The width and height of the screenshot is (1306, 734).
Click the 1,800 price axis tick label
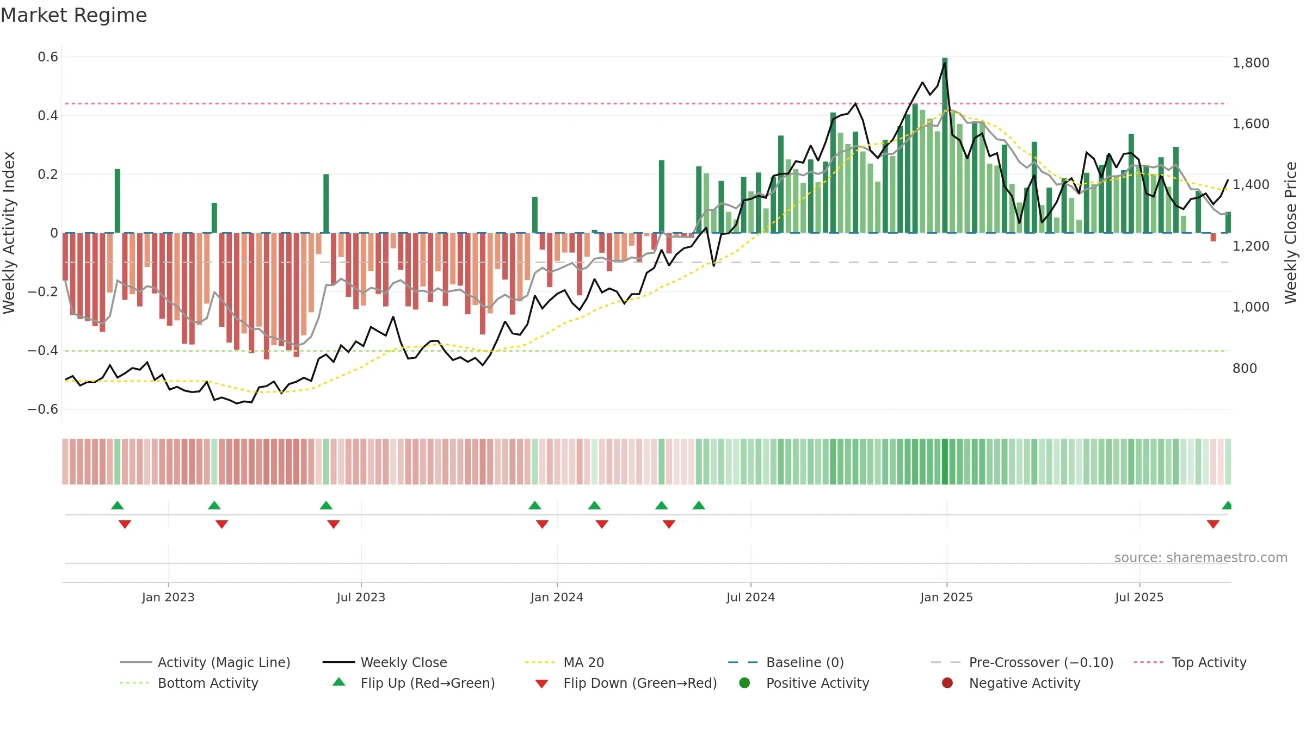coord(1250,63)
